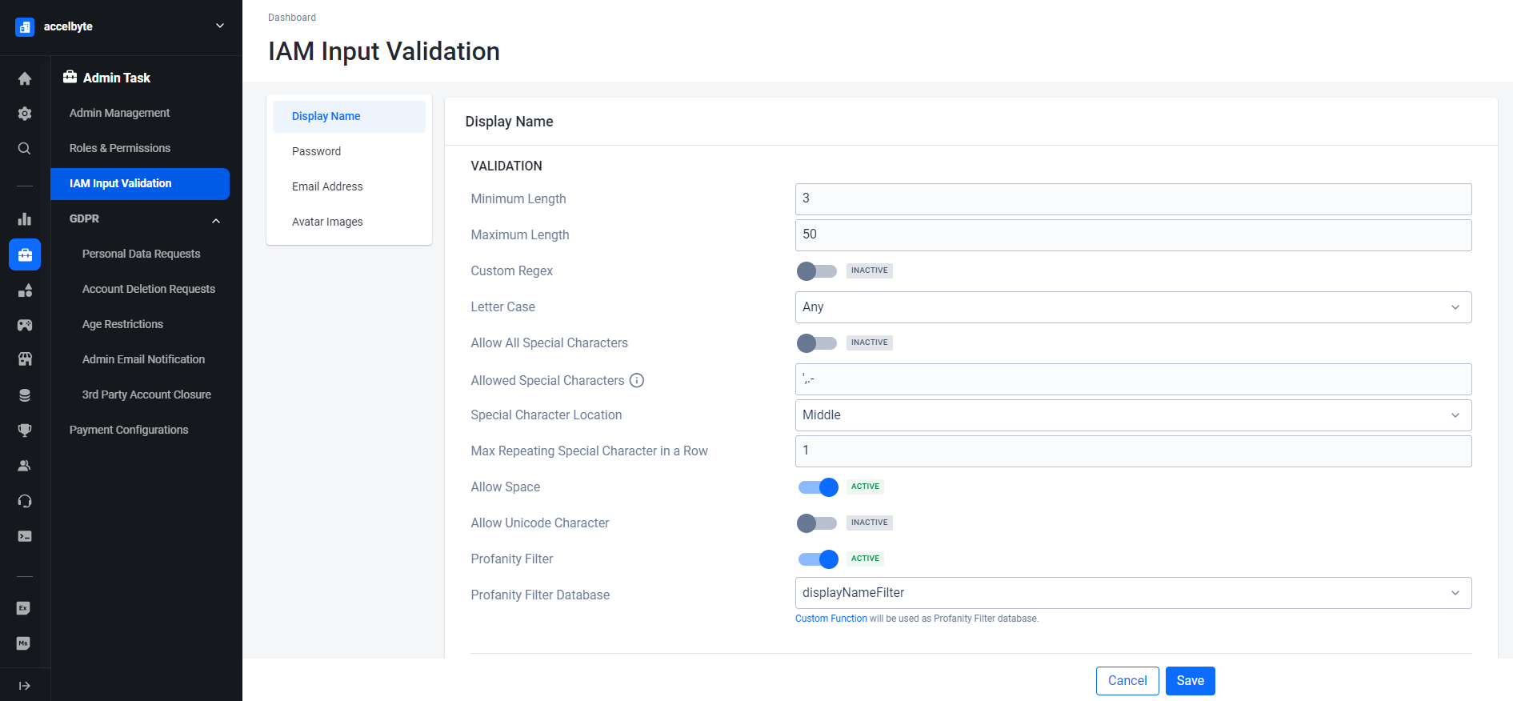1513x701 pixels.
Task: Click the Dashboard breadcrumb link
Action: point(292,18)
